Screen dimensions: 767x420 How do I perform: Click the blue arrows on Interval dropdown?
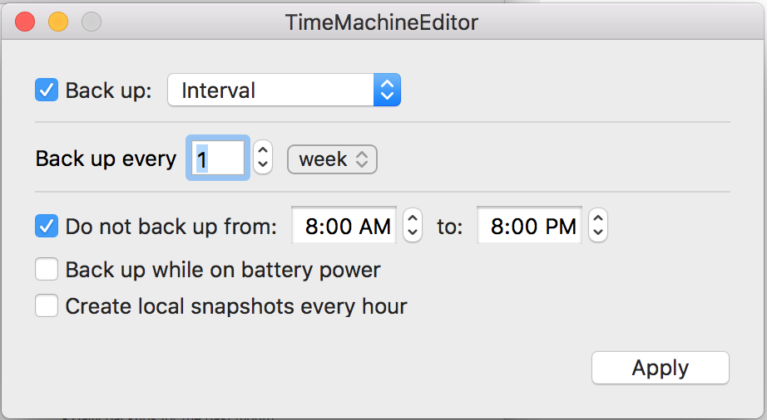point(387,90)
